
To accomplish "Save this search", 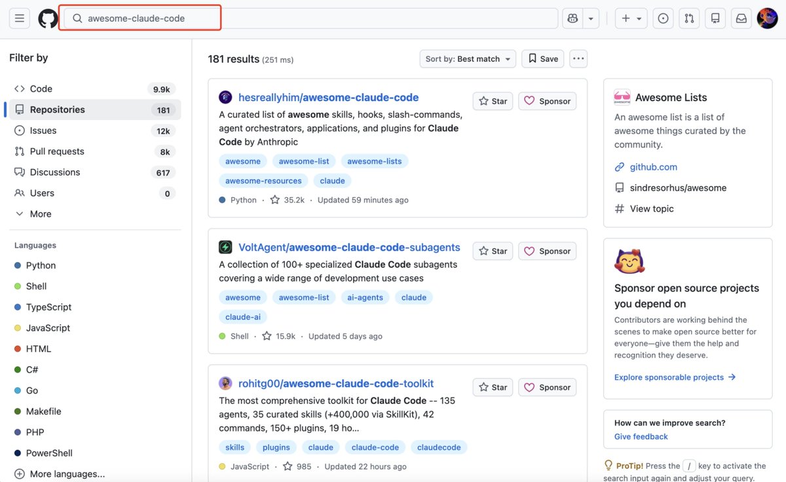I will point(543,59).
